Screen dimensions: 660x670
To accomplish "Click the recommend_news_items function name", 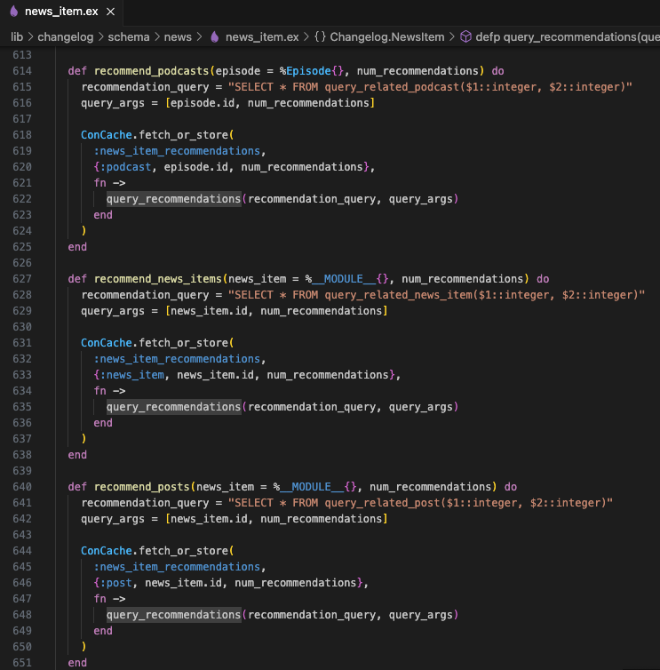I will [x=157, y=279].
